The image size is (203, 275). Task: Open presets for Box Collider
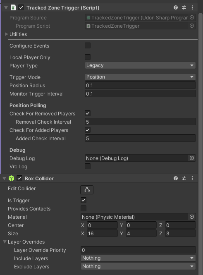pos(184,178)
